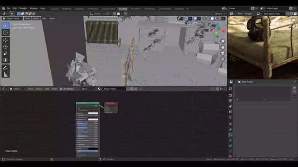Open the pivot point dropdown

coord(108,13)
